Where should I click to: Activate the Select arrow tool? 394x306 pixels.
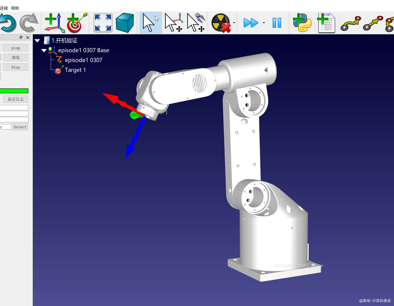click(151, 23)
